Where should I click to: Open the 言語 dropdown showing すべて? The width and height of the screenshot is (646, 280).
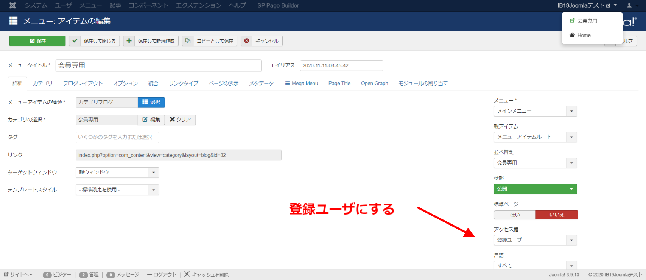click(535, 266)
